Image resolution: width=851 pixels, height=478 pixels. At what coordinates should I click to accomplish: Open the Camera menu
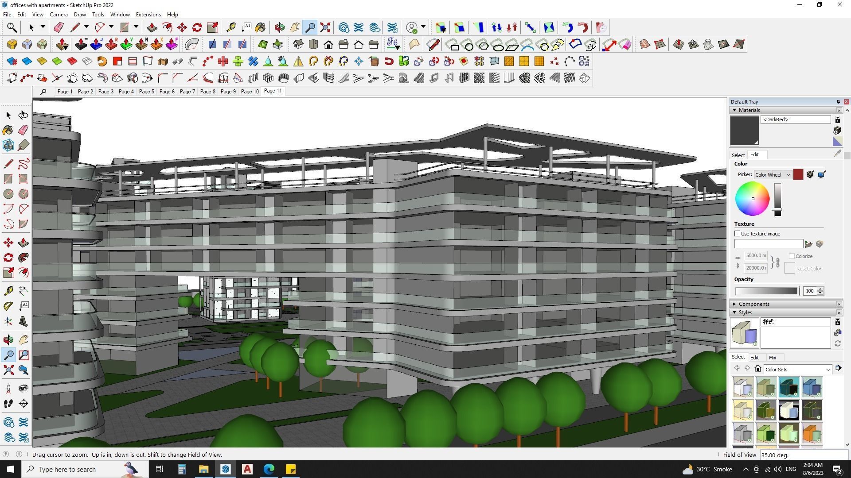(x=59, y=15)
